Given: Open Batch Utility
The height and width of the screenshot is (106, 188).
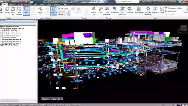Looking at the screenshot, I should 171,11.
